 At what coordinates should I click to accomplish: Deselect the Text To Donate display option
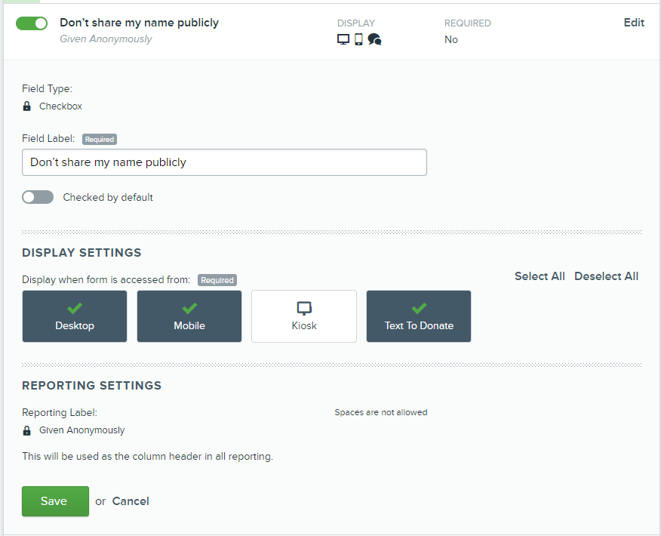click(x=419, y=316)
